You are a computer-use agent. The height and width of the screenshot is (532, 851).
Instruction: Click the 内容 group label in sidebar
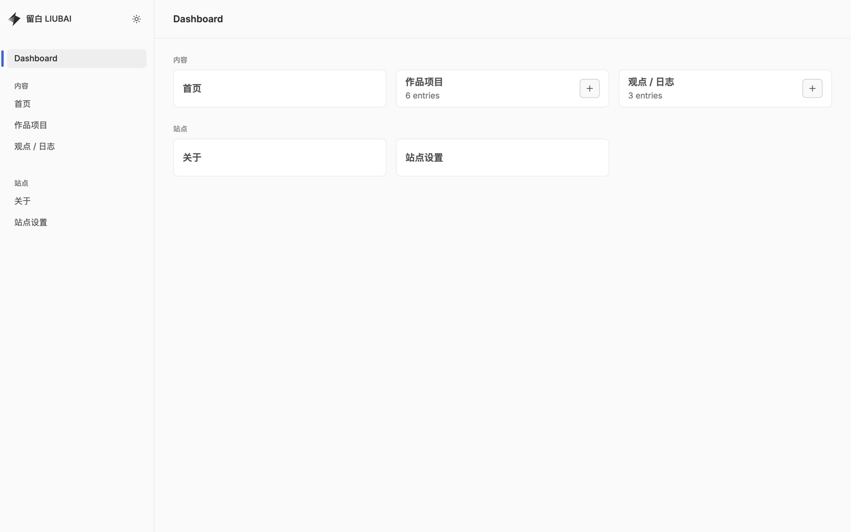[21, 86]
